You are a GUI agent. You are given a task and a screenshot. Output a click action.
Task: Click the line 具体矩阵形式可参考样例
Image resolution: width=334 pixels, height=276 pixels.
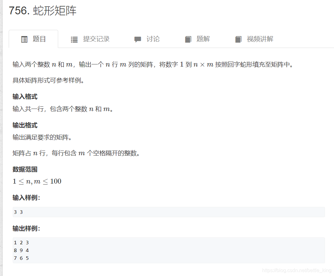click(x=48, y=80)
